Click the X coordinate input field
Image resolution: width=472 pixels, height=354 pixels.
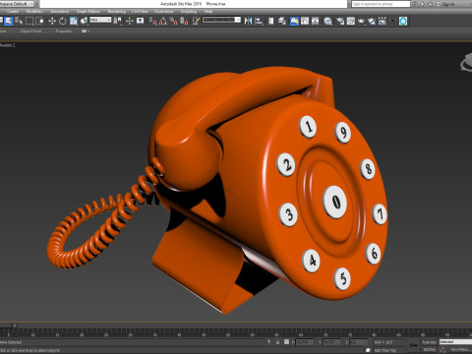[x=304, y=342]
